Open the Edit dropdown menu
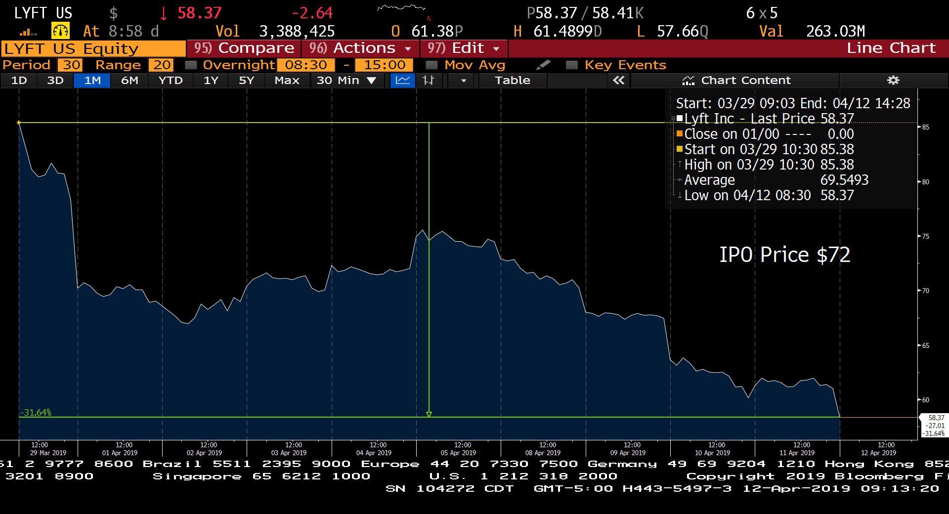Viewport: 949px width, 514px height. (464, 48)
